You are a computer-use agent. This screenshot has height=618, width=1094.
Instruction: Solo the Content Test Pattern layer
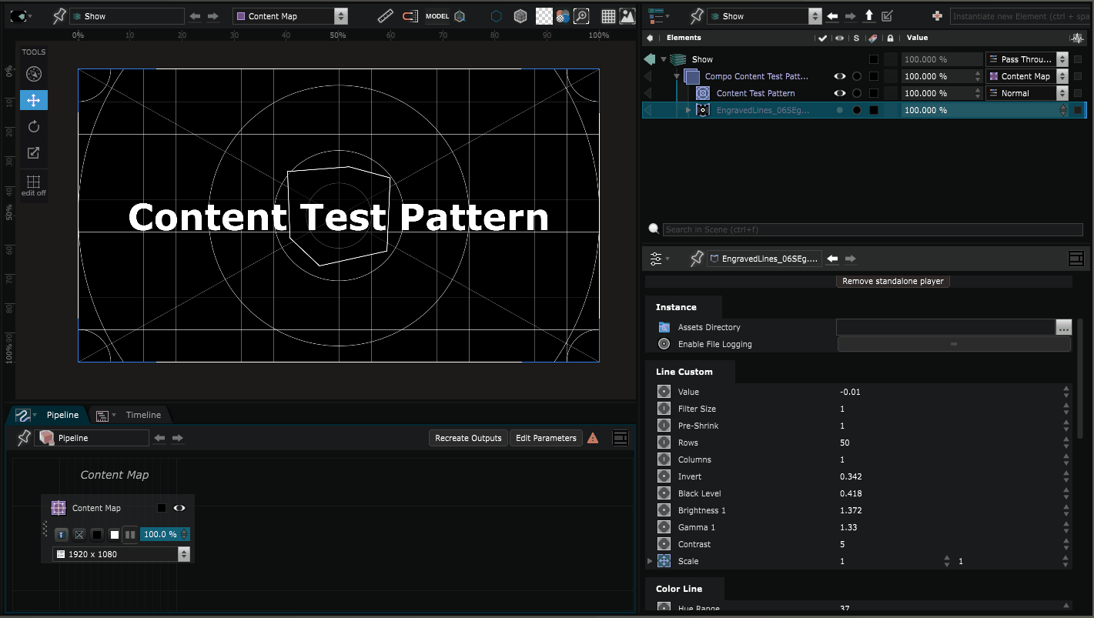857,93
